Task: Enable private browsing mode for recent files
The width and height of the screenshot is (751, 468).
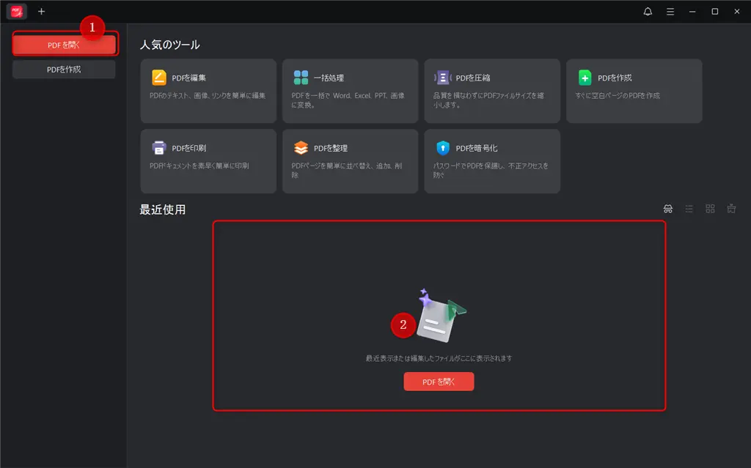Action: 668,209
